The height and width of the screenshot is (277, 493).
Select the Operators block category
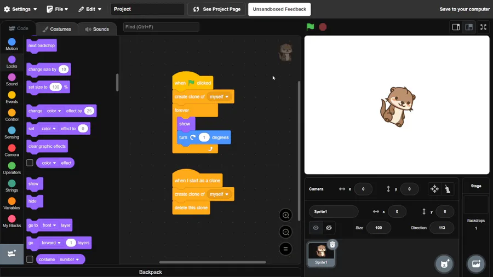pyautogui.click(x=12, y=168)
